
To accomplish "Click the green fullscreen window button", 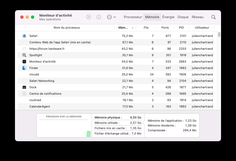I will [x=33, y=17].
